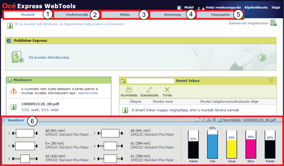Click the Smart Inbox info icon
Image resolution: width=284 pixels, height=166 pixels.
coord(125,110)
